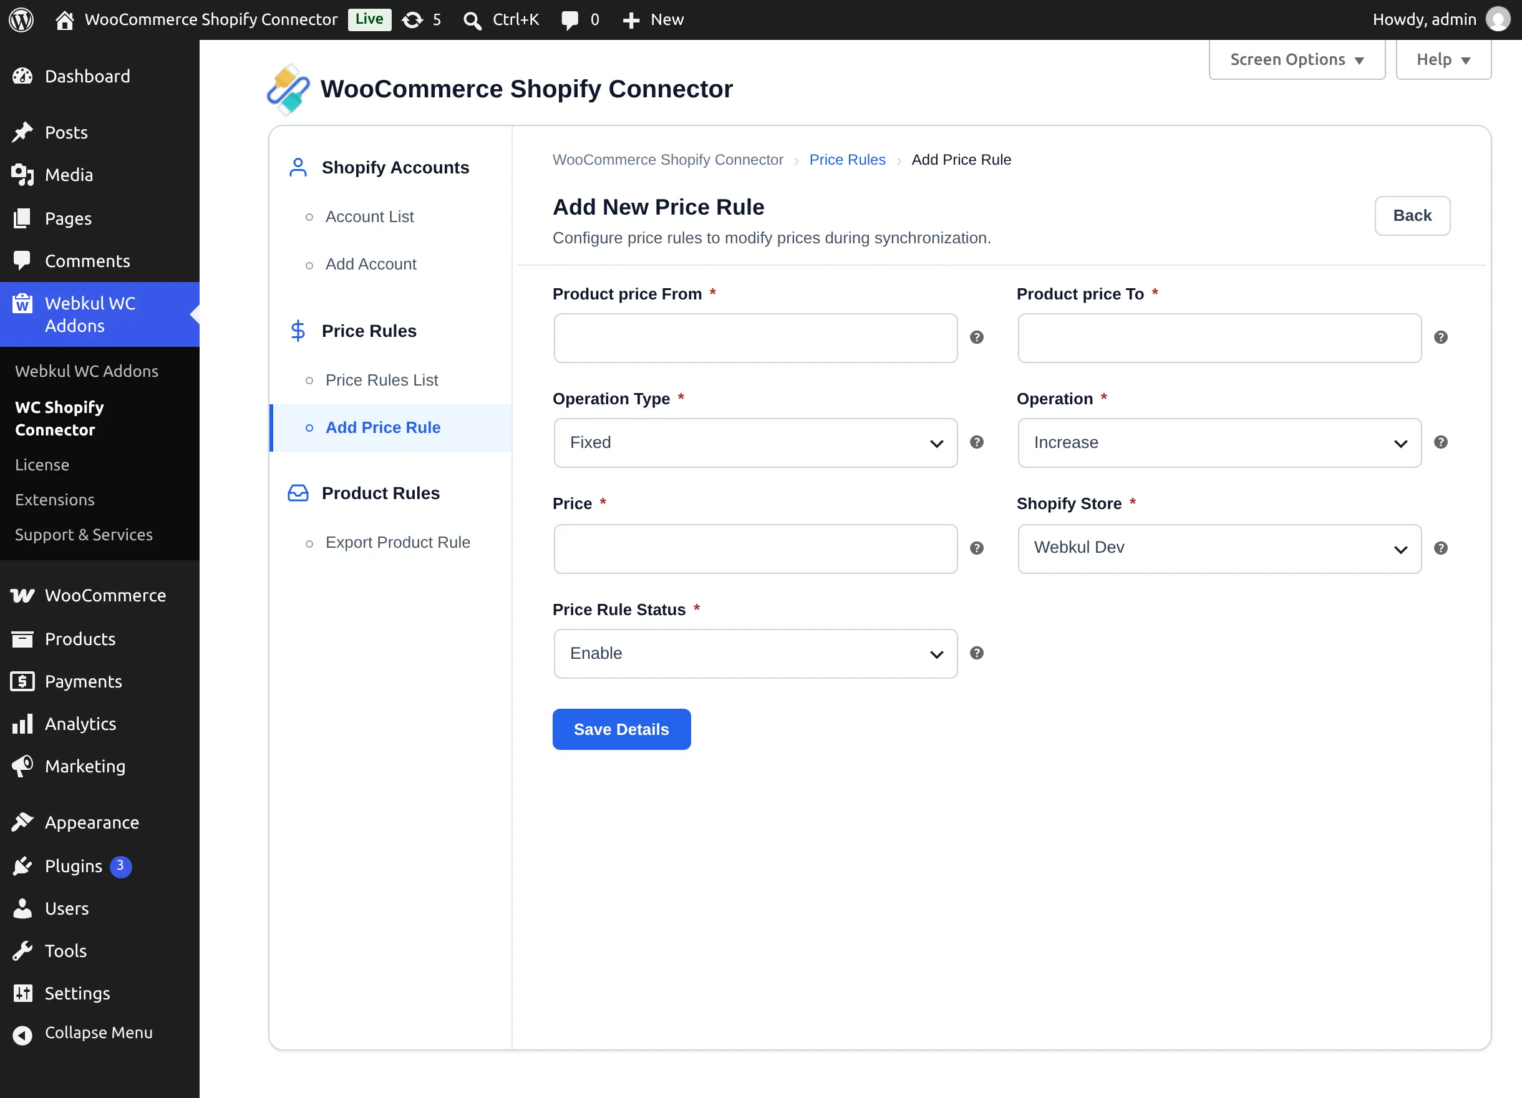1522x1098 pixels.
Task: Open the WooCommerce admin menu item
Action: click(x=99, y=595)
